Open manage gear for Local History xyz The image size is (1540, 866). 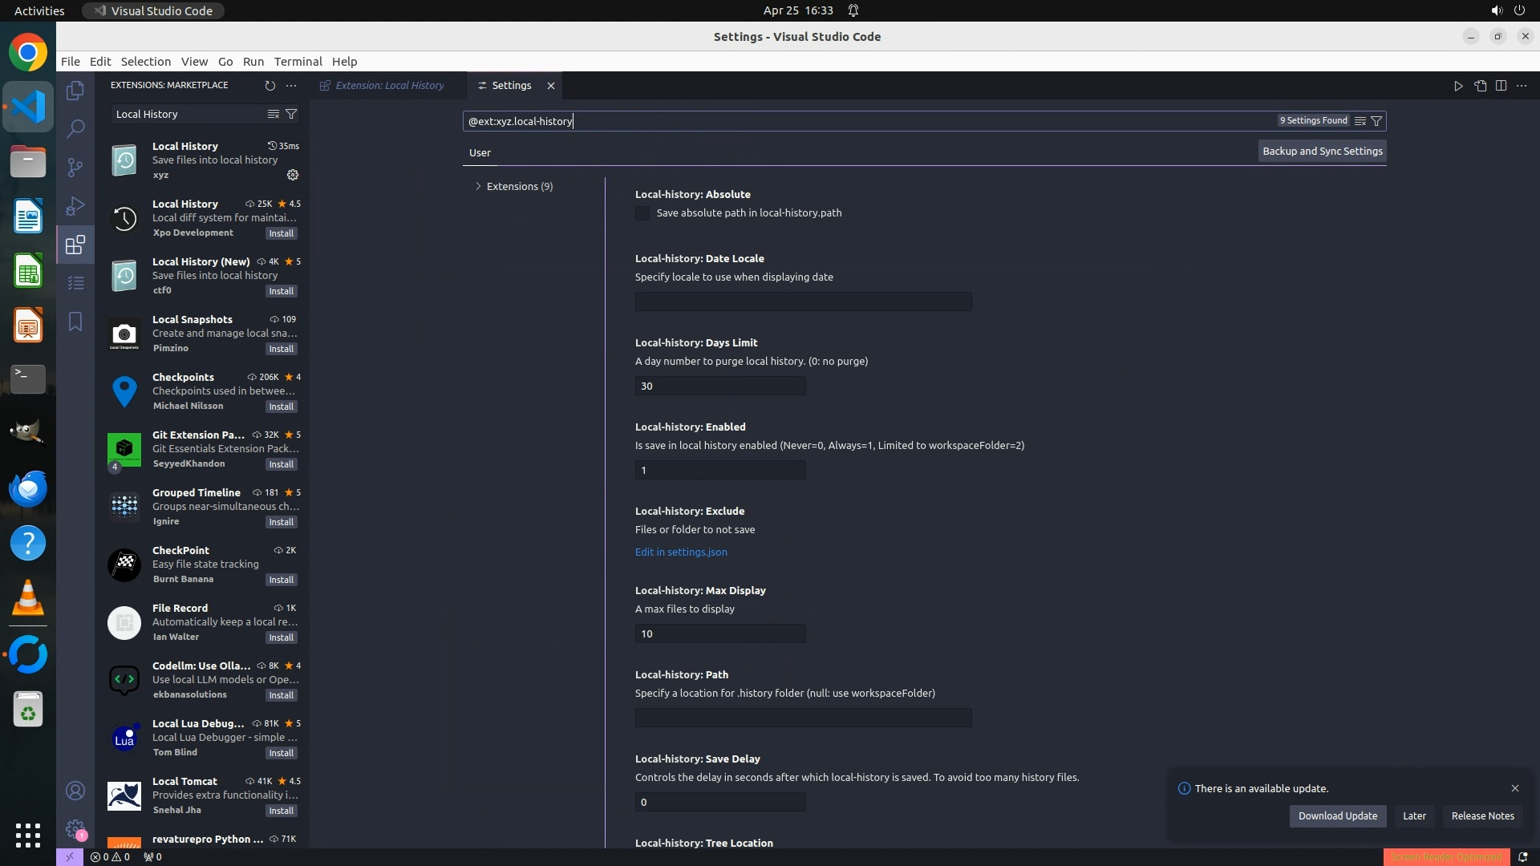tap(293, 175)
